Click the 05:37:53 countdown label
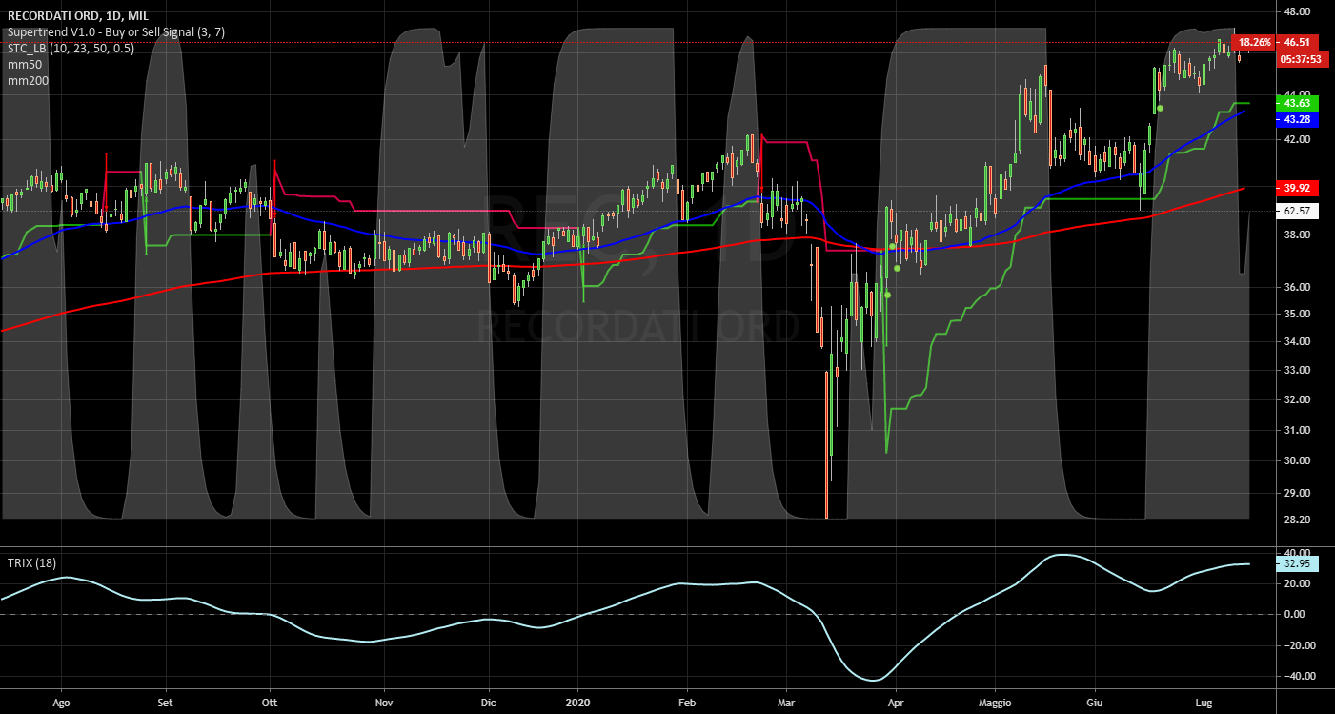This screenshot has height=714, width=1335. pos(1300,59)
